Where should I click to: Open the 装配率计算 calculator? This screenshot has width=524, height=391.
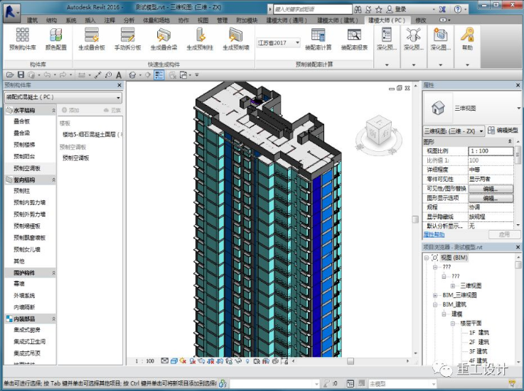(318, 39)
